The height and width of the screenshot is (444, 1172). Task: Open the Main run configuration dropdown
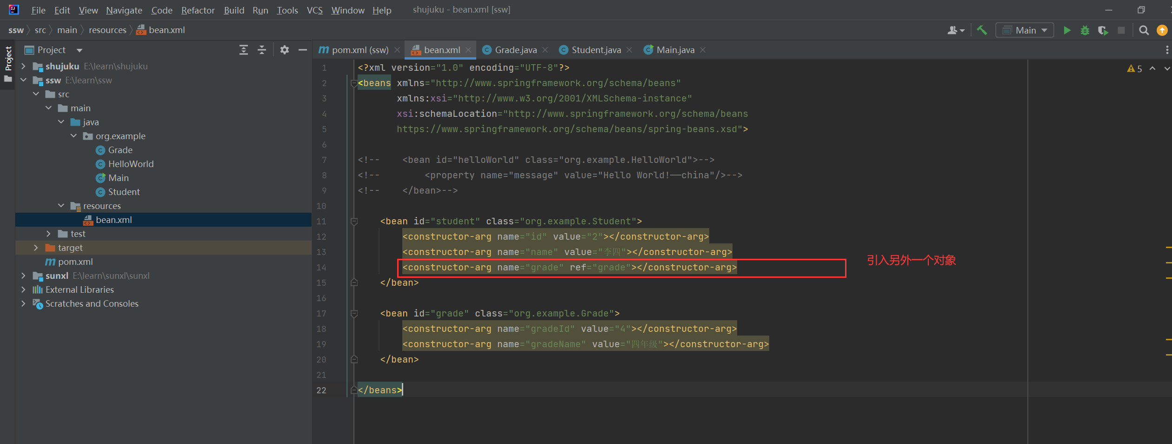[x=1025, y=30]
